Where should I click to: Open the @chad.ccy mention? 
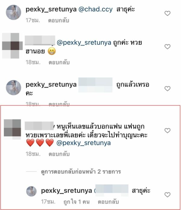pyautogui.click(x=95, y=10)
